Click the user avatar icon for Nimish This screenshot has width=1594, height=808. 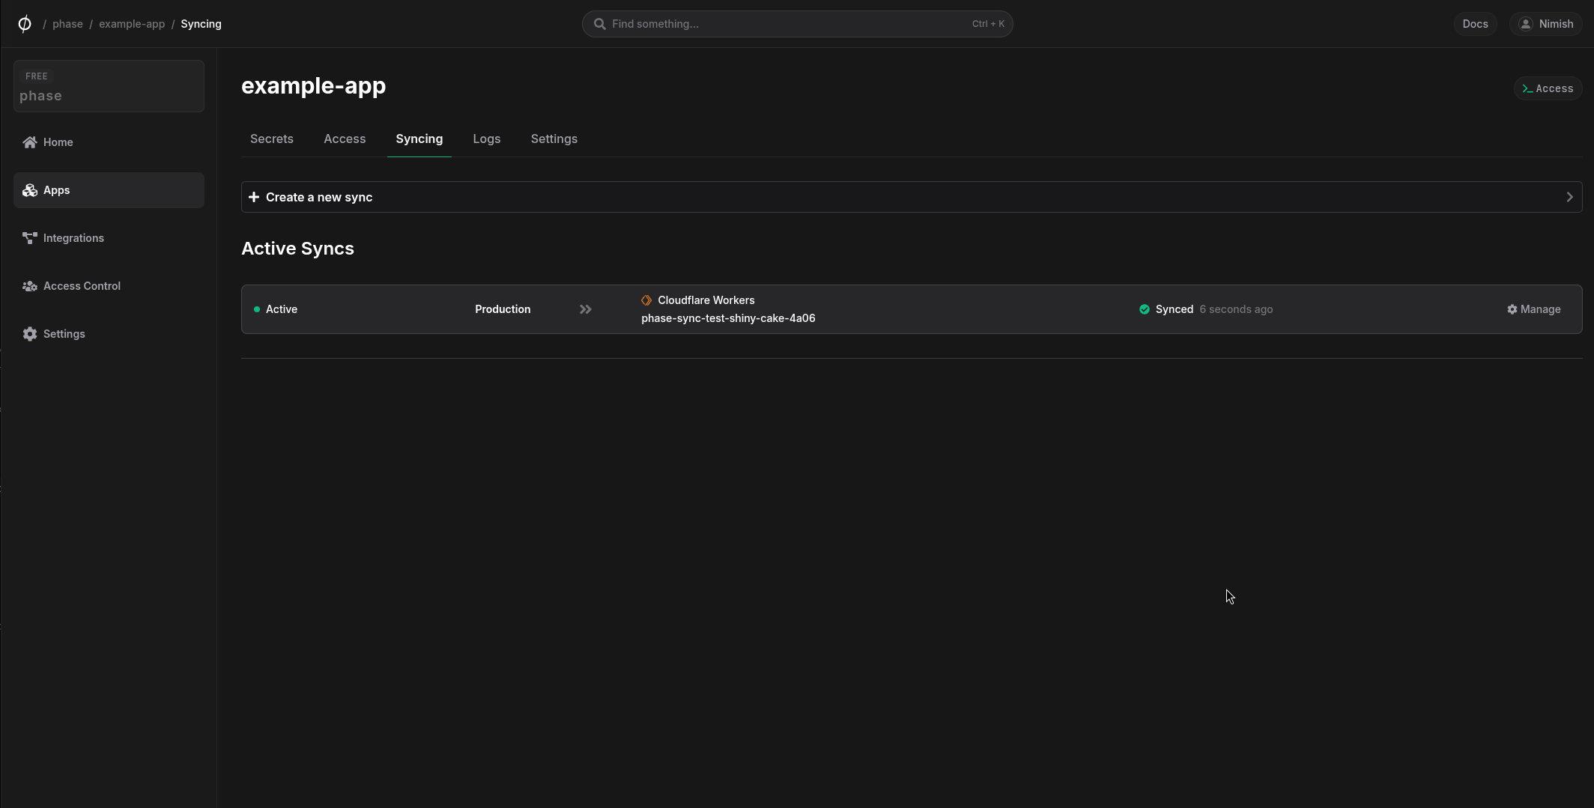[1525, 24]
